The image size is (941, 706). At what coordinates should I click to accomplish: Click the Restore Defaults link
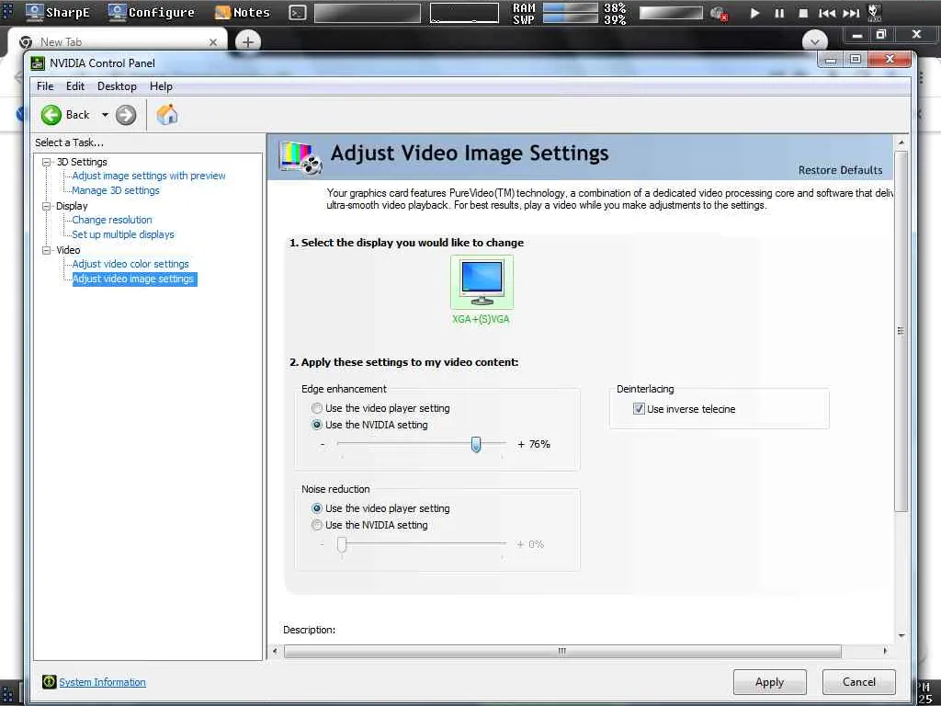(x=840, y=170)
